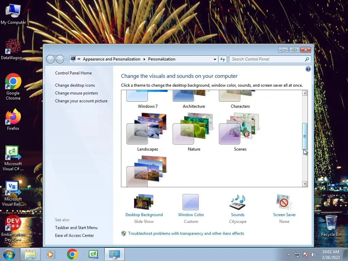Image resolution: width=348 pixels, height=261 pixels.
Task: Open Ease of Access Center link
Action: (x=74, y=235)
